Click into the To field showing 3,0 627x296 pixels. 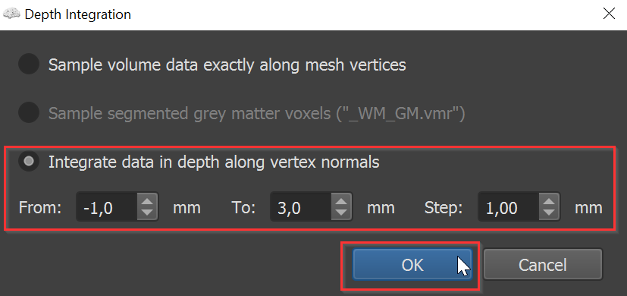click(301, 207)
